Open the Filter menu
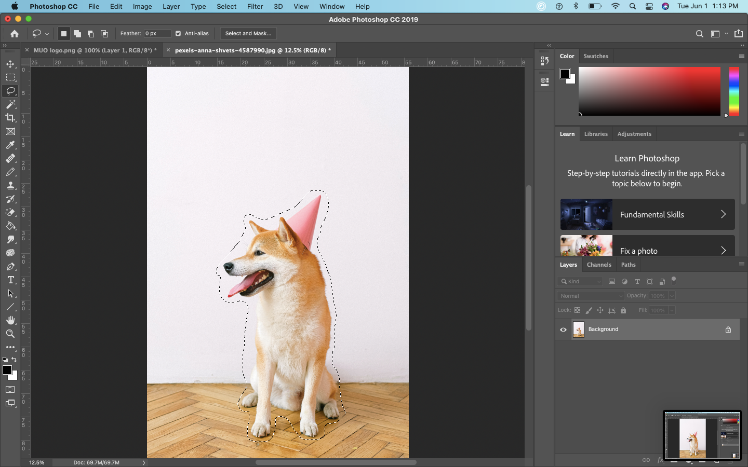Viewport: 748px width, 467px height. tap(255, 6)
